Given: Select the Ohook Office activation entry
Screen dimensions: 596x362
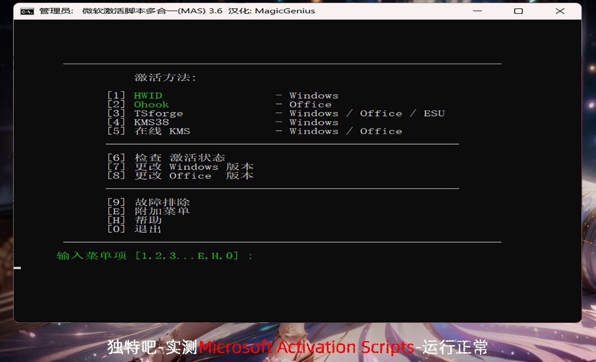Looking at the screenshot, I should point(151,105).
